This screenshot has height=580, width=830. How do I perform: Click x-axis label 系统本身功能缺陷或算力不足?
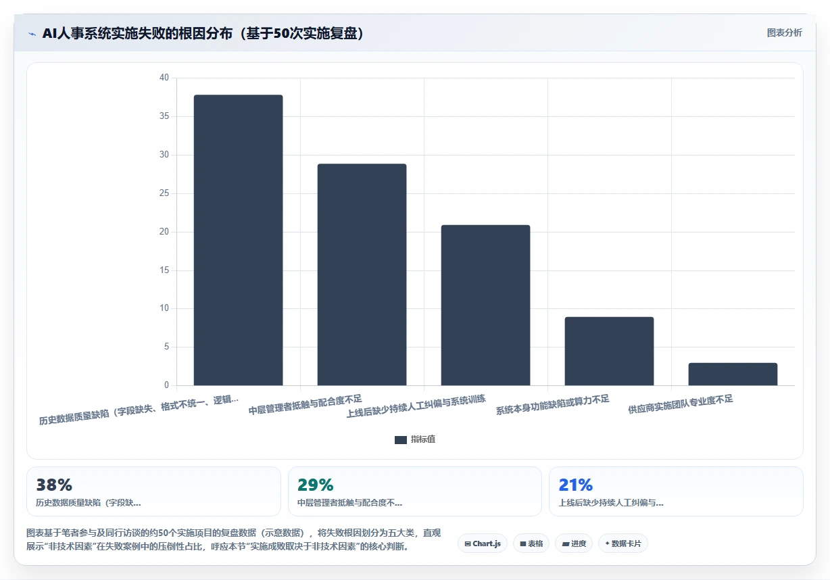click(553, 405)
